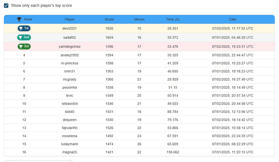Select player name anailuj1992

70,55
